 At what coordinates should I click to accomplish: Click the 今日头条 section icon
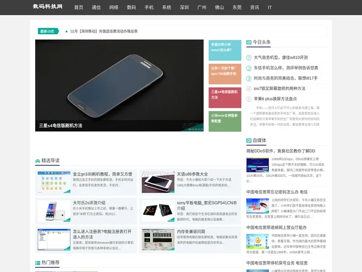tap(249, 42)
